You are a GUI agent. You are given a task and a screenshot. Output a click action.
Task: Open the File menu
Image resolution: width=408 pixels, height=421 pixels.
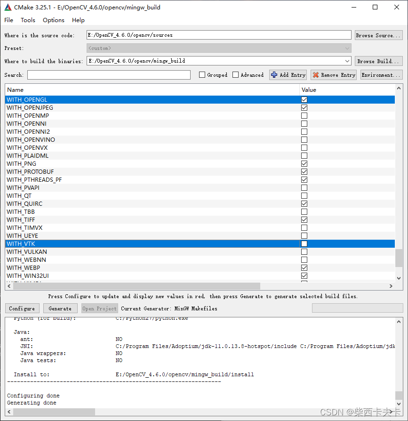8,20
